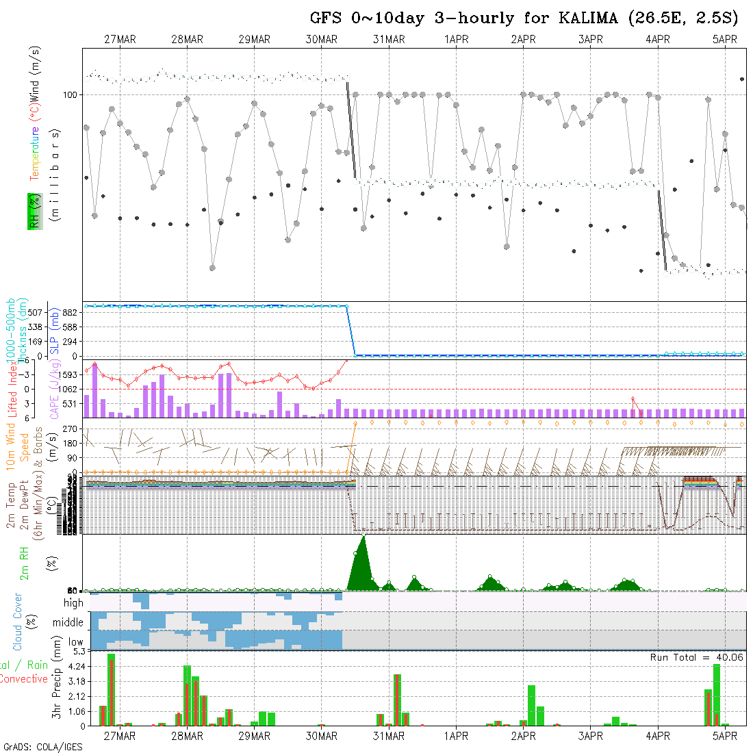
Task: Select '4APR' on the bottom date axis
Action: pos(658,736)
